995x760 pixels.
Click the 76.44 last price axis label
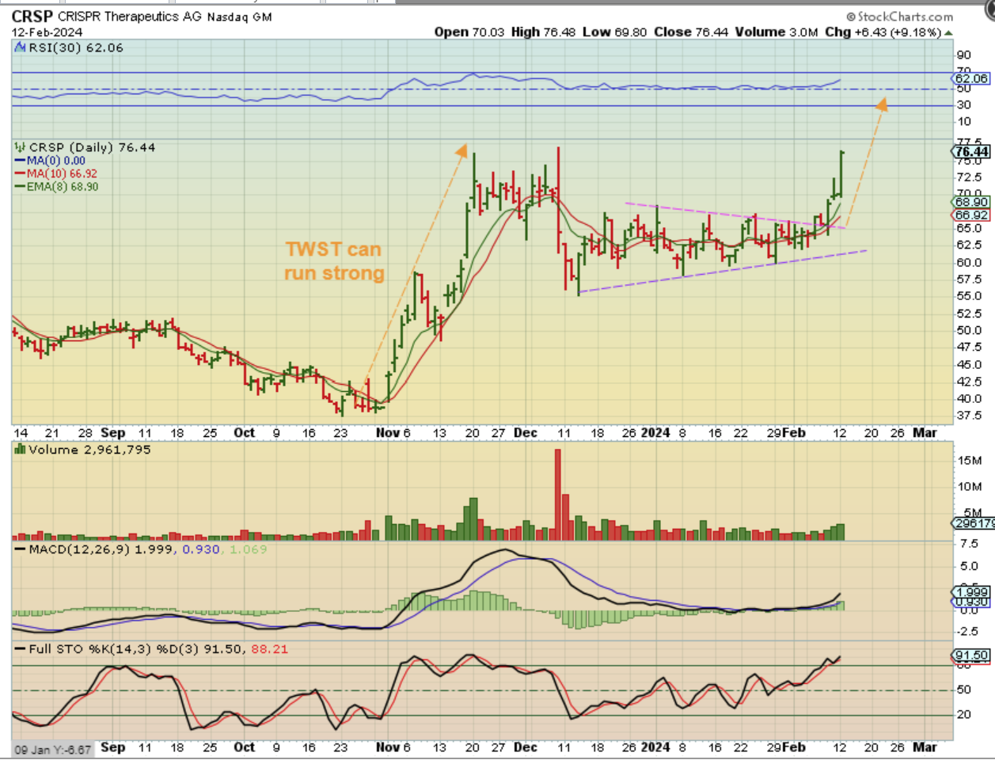[971, 152]
